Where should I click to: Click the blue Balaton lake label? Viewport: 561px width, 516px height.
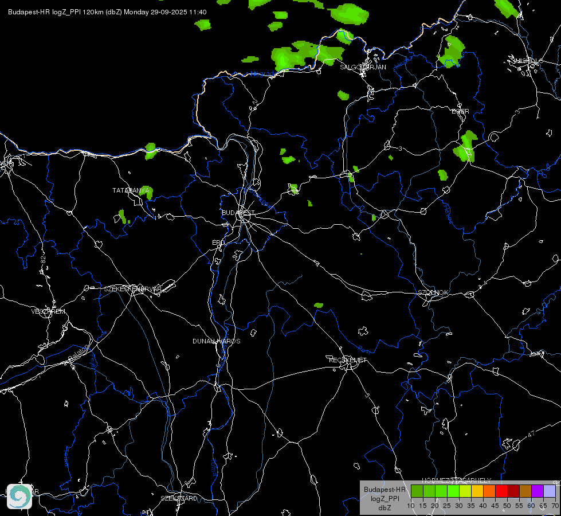[x=79, y=353]
